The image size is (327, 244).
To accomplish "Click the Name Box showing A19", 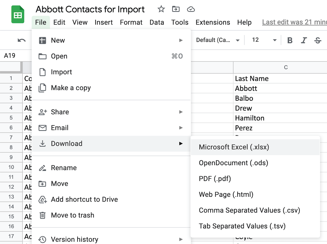I will coord(10,55).
